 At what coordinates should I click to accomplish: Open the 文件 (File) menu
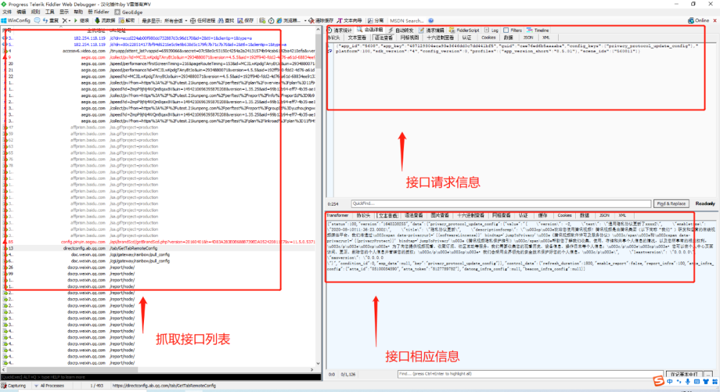[x=7, y=12]
